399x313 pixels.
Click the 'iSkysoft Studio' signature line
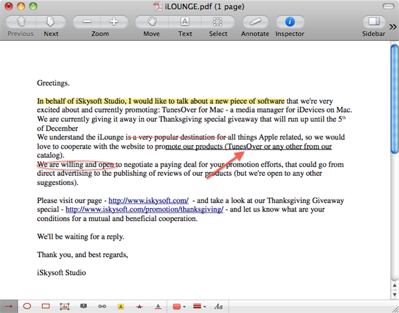tap(62, 273)
